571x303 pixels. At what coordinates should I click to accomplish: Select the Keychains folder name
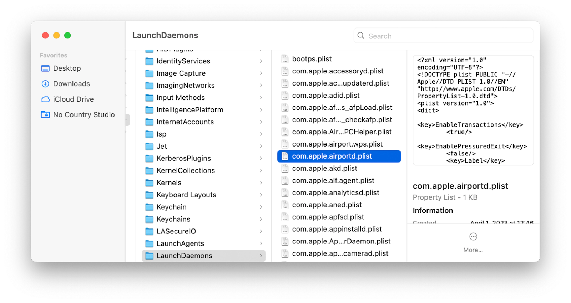point(173,219)
